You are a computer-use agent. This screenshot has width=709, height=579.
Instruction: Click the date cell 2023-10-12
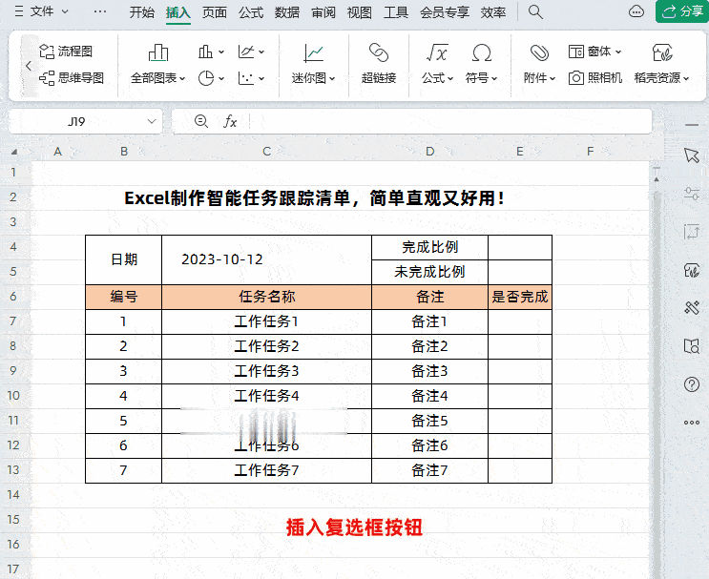click(x=267, y=259)
